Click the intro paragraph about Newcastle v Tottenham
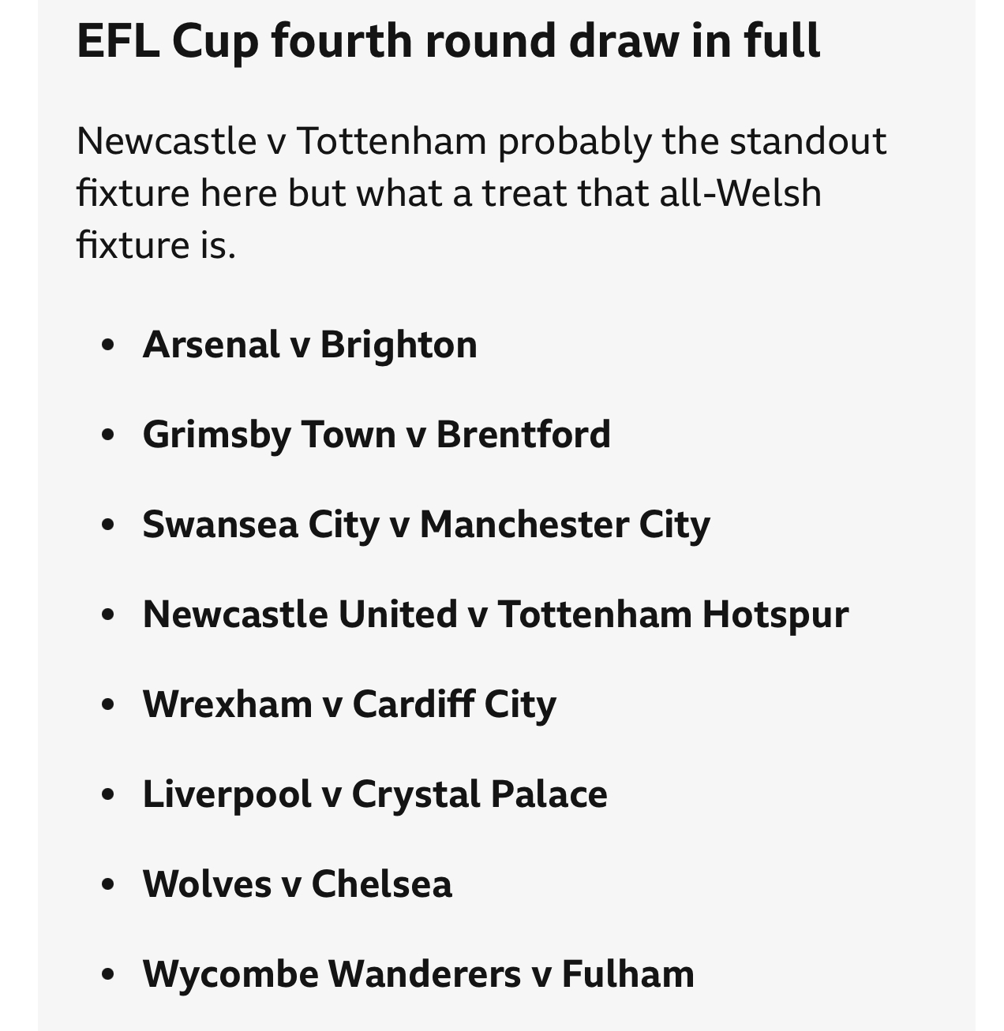The image size is (1004, 1031). (481, 193)
